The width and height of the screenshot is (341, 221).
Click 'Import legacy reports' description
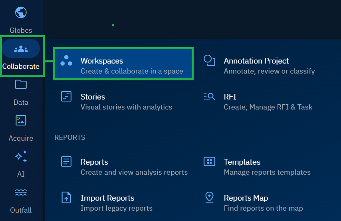[117, 208]
